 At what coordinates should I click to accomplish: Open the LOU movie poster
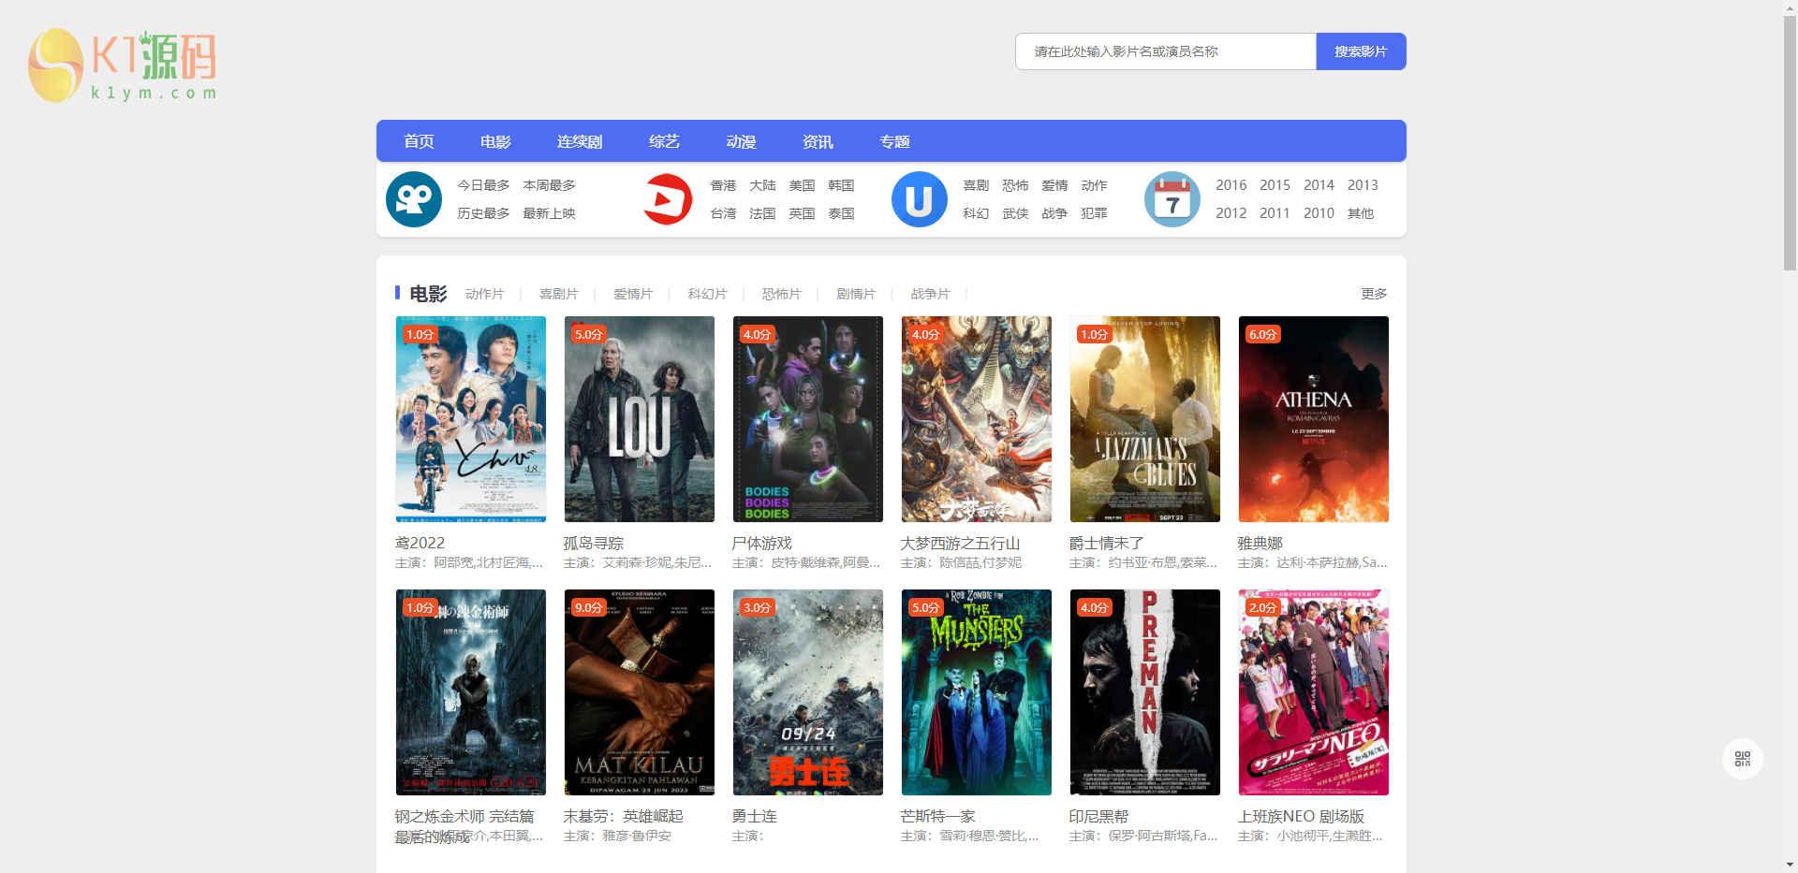(640, 419)
